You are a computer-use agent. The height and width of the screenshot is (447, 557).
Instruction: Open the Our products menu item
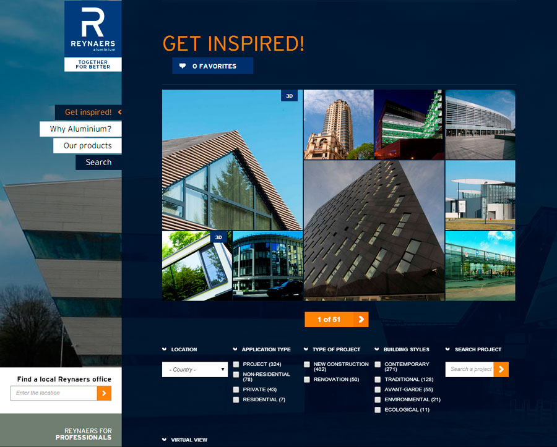pos(87,145)
